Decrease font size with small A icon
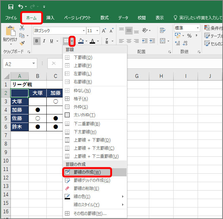This screenshot has height=219, width=223. (x=111, y=30)
